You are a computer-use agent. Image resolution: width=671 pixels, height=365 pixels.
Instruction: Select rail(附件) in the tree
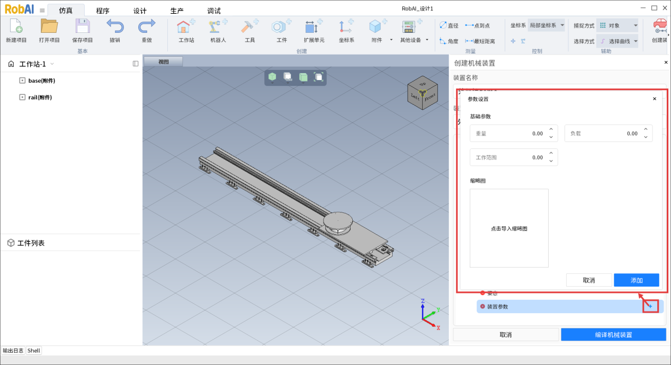40,97
